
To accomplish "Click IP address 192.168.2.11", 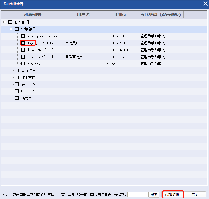I will (113, 64).
